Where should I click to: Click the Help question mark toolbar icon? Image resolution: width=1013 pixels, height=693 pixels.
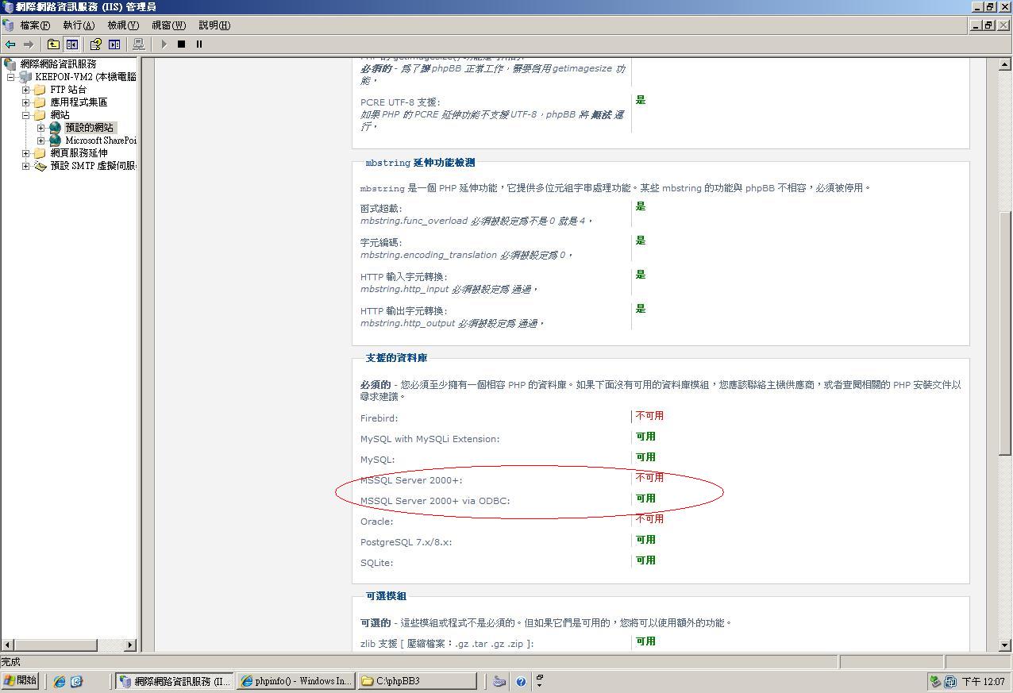pos(95,44)
